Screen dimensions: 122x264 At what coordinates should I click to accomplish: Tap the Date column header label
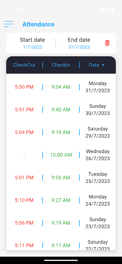coord(94,65)
